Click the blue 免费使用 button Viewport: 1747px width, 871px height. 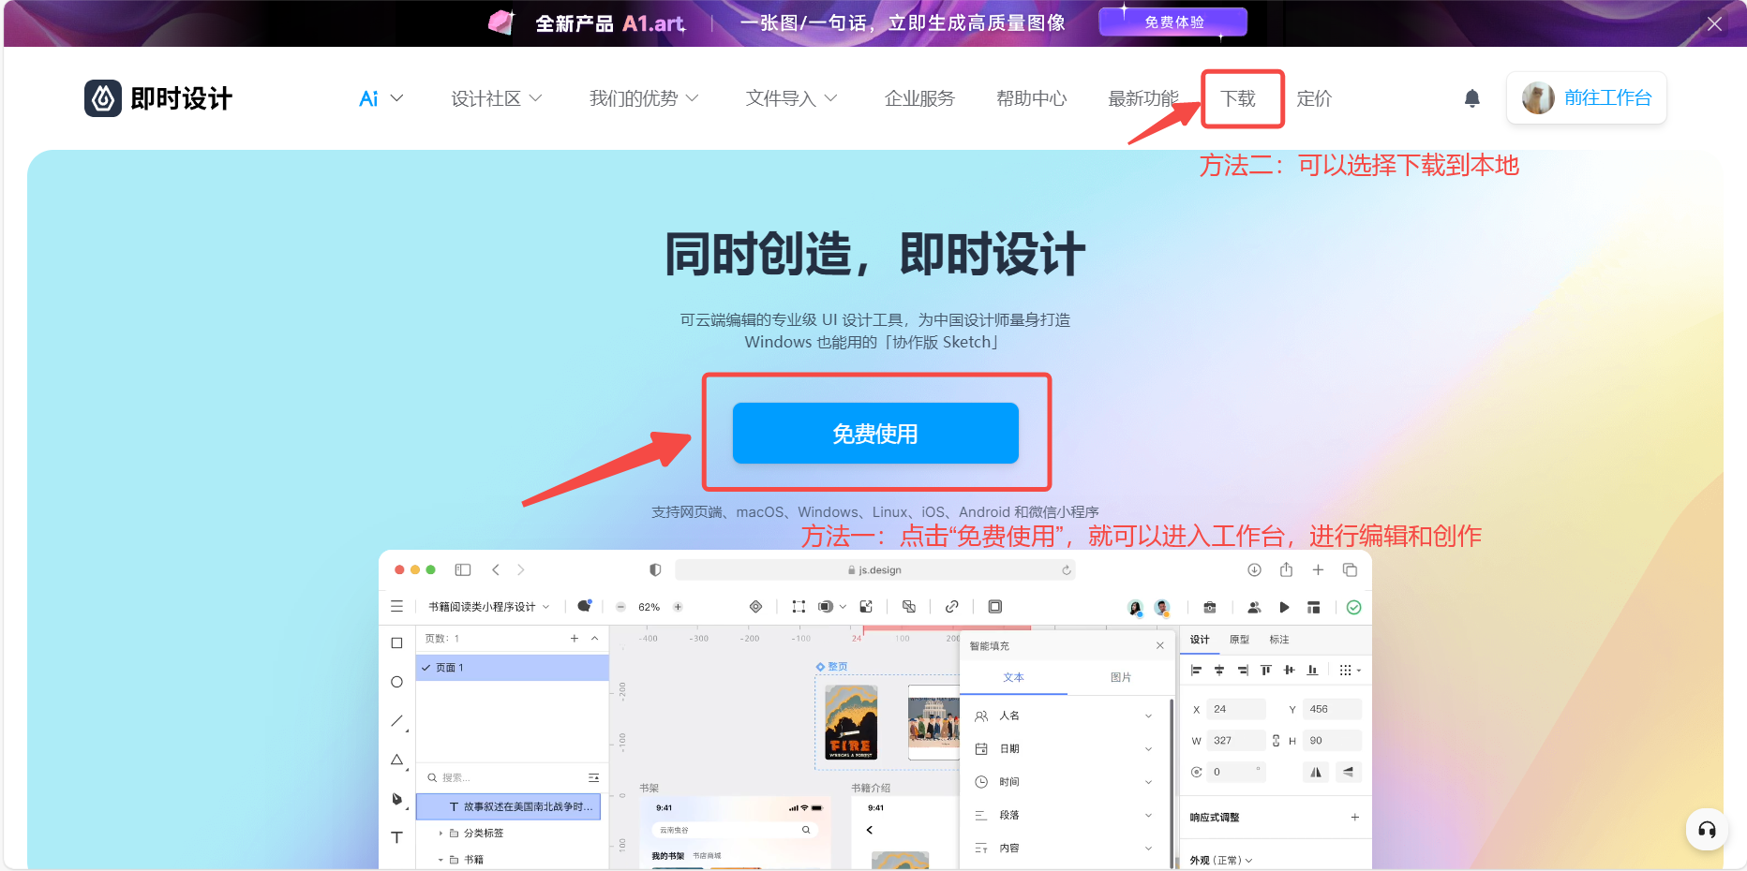click(x=875, y=433)
